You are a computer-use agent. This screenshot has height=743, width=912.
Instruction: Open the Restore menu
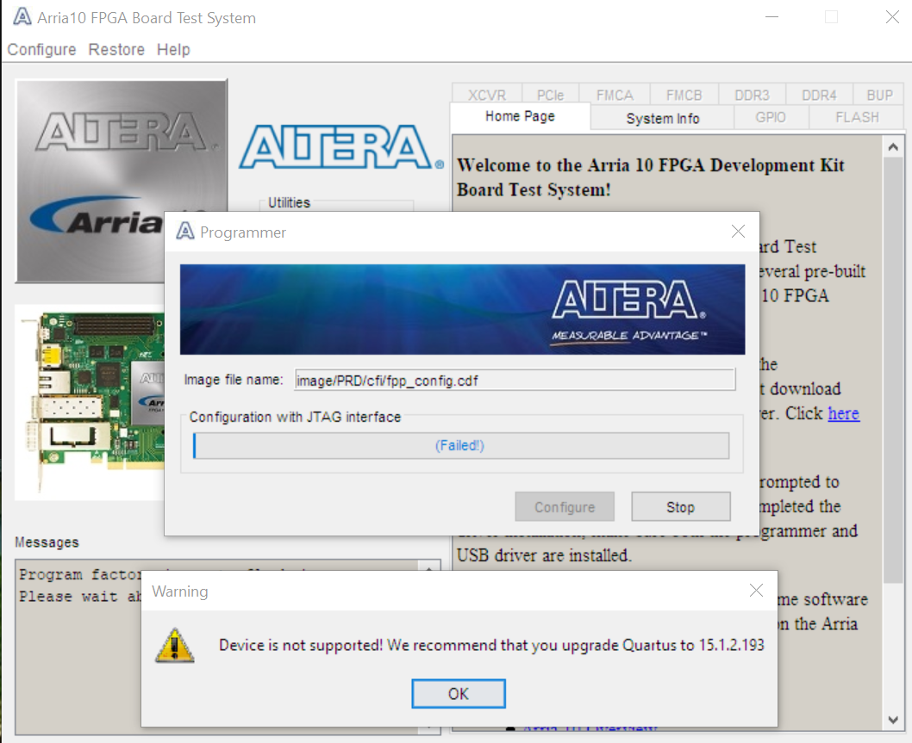point(116,49)
